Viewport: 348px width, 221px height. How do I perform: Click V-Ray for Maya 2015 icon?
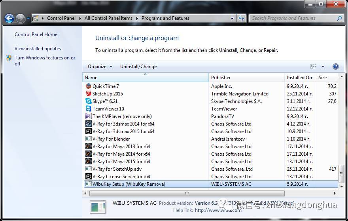(x=88, y=162)
